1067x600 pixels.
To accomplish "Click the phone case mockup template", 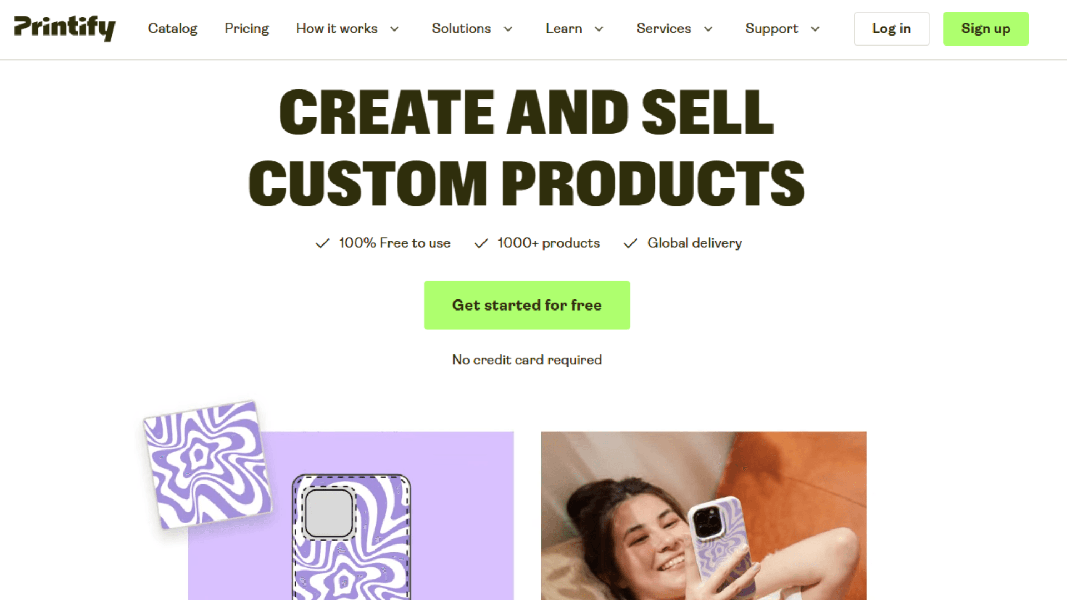I will (x=351, y=537).
